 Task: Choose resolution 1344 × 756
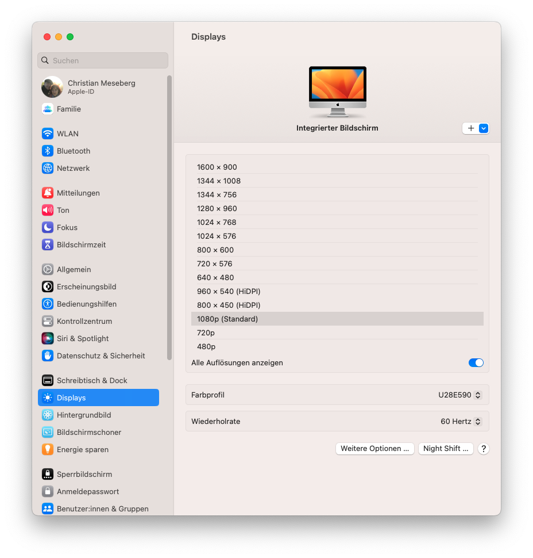click(337, 194)
